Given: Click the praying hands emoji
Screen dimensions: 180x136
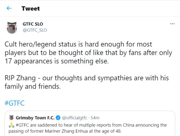Looking at the screenshot, I should (x=12, y=125).
